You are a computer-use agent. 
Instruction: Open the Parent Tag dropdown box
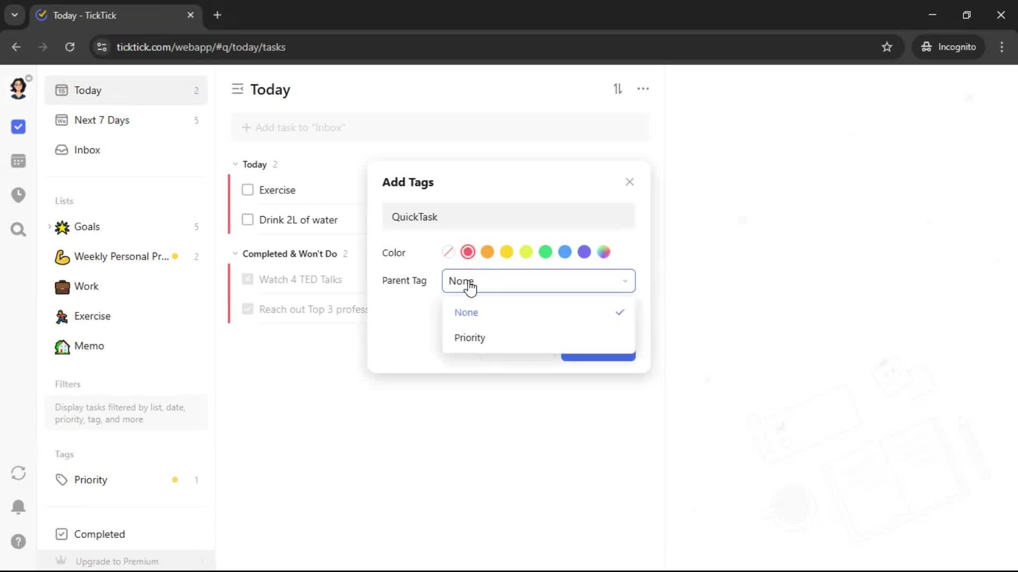538,281
